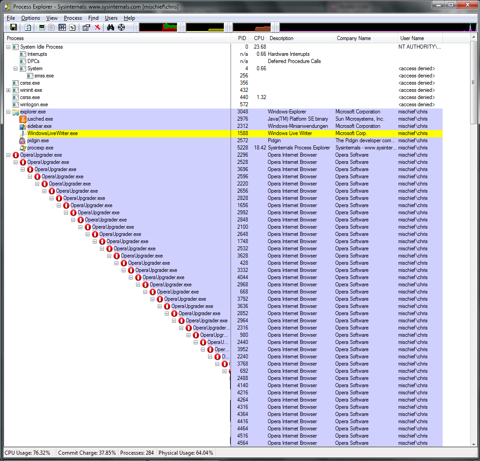Viewport: 480px width, 461px height.
Task: Click Opera icon of OperaUpgrader.exe PID 2296
Action: [x=16, y=155]
